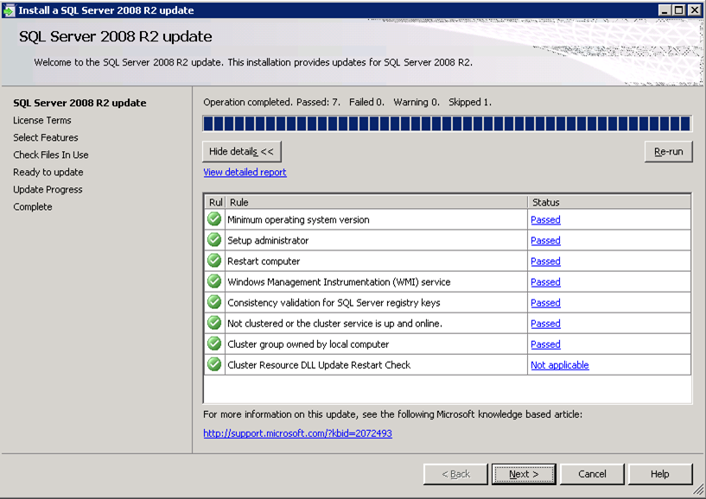The width and height of the screenshot is (706, 499).
Task: Open Passed status for Not clustered rule
Action: (x=546, y=323)
